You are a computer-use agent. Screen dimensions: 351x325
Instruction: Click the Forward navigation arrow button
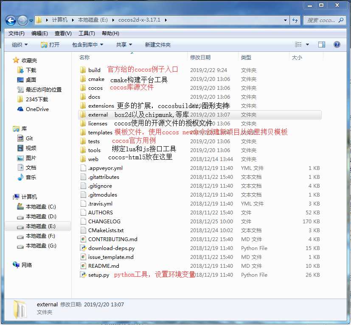[x=22, y=21]
